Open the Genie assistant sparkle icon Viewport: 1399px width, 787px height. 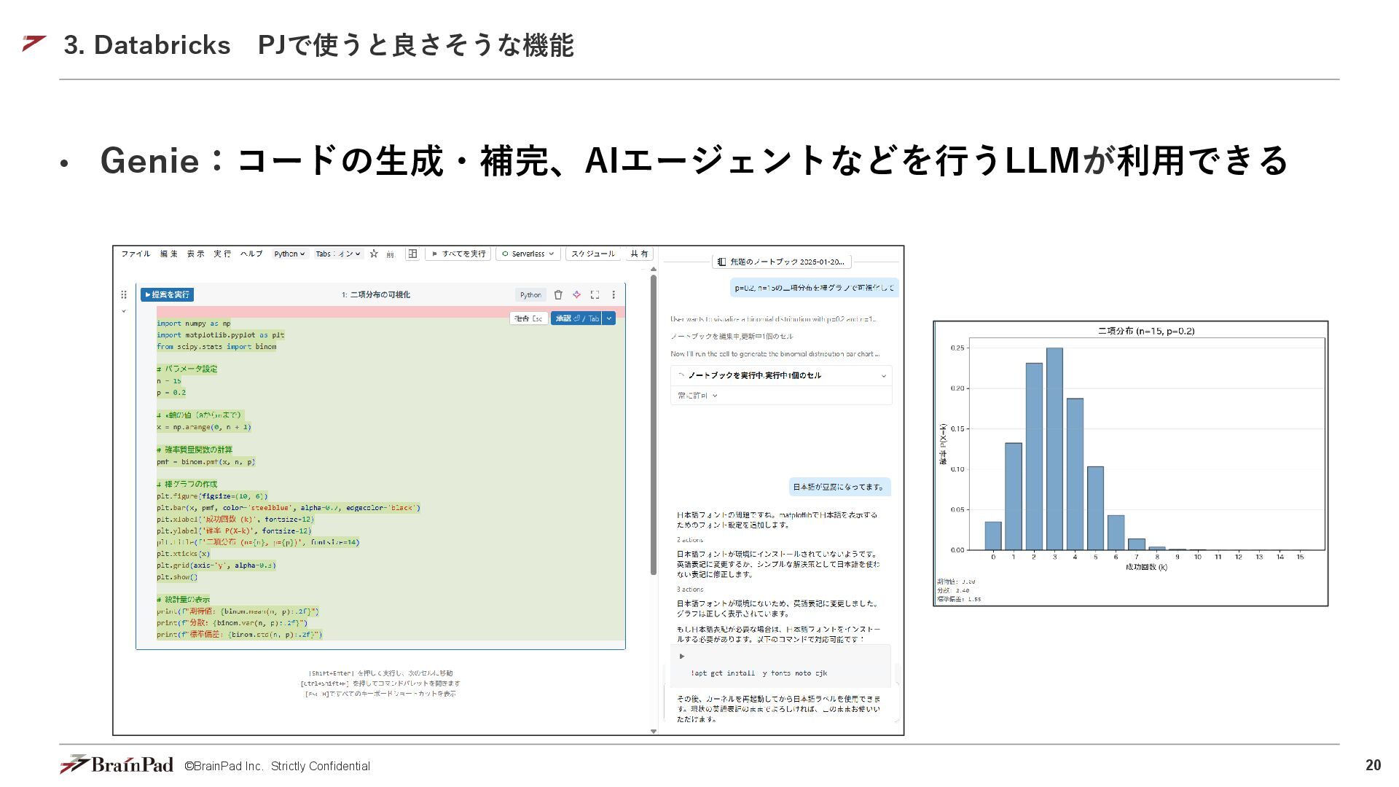pos(576,294)
